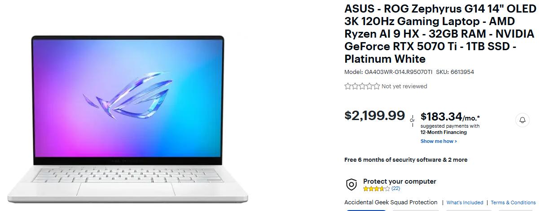This screenshot has width=549, height=211.
Task: Open the Terms & Conditions link
Action: click(x=513, y=202)
